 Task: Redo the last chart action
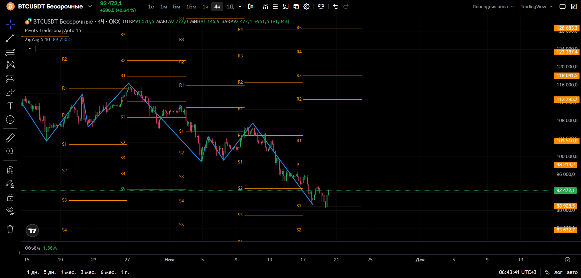(x=346, y=7)
